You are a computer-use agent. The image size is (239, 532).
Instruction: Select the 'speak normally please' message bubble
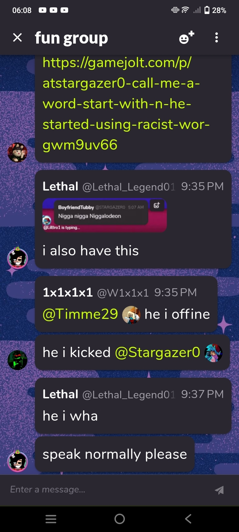pyautogui.click(x=115, y=454)
